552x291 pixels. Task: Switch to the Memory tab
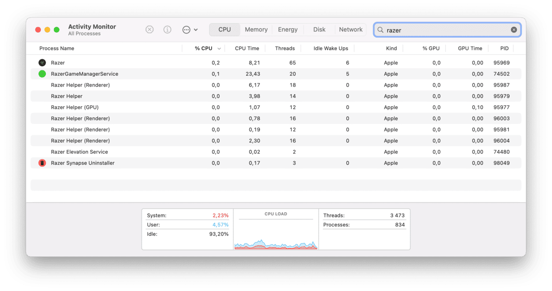click(x=256, y=30)
